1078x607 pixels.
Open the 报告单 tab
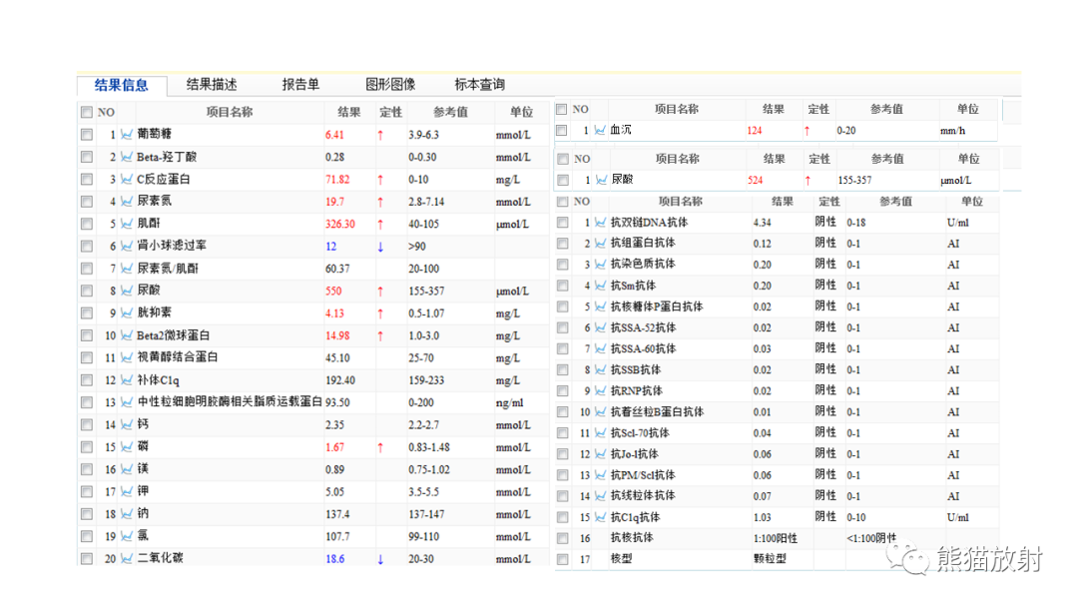[301, 85]
